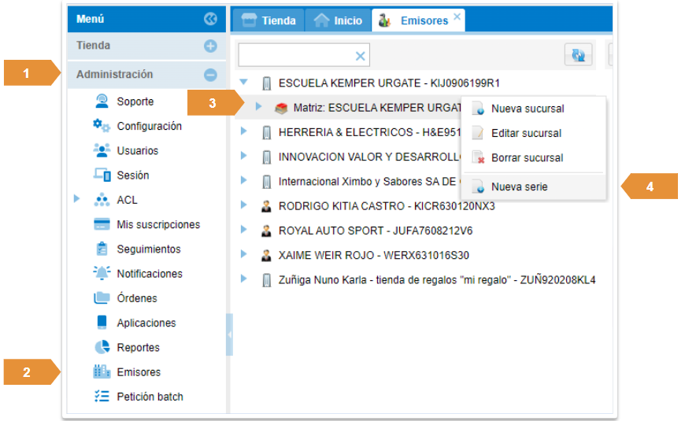Click into the emisores search field

click(x=295, y=55)
